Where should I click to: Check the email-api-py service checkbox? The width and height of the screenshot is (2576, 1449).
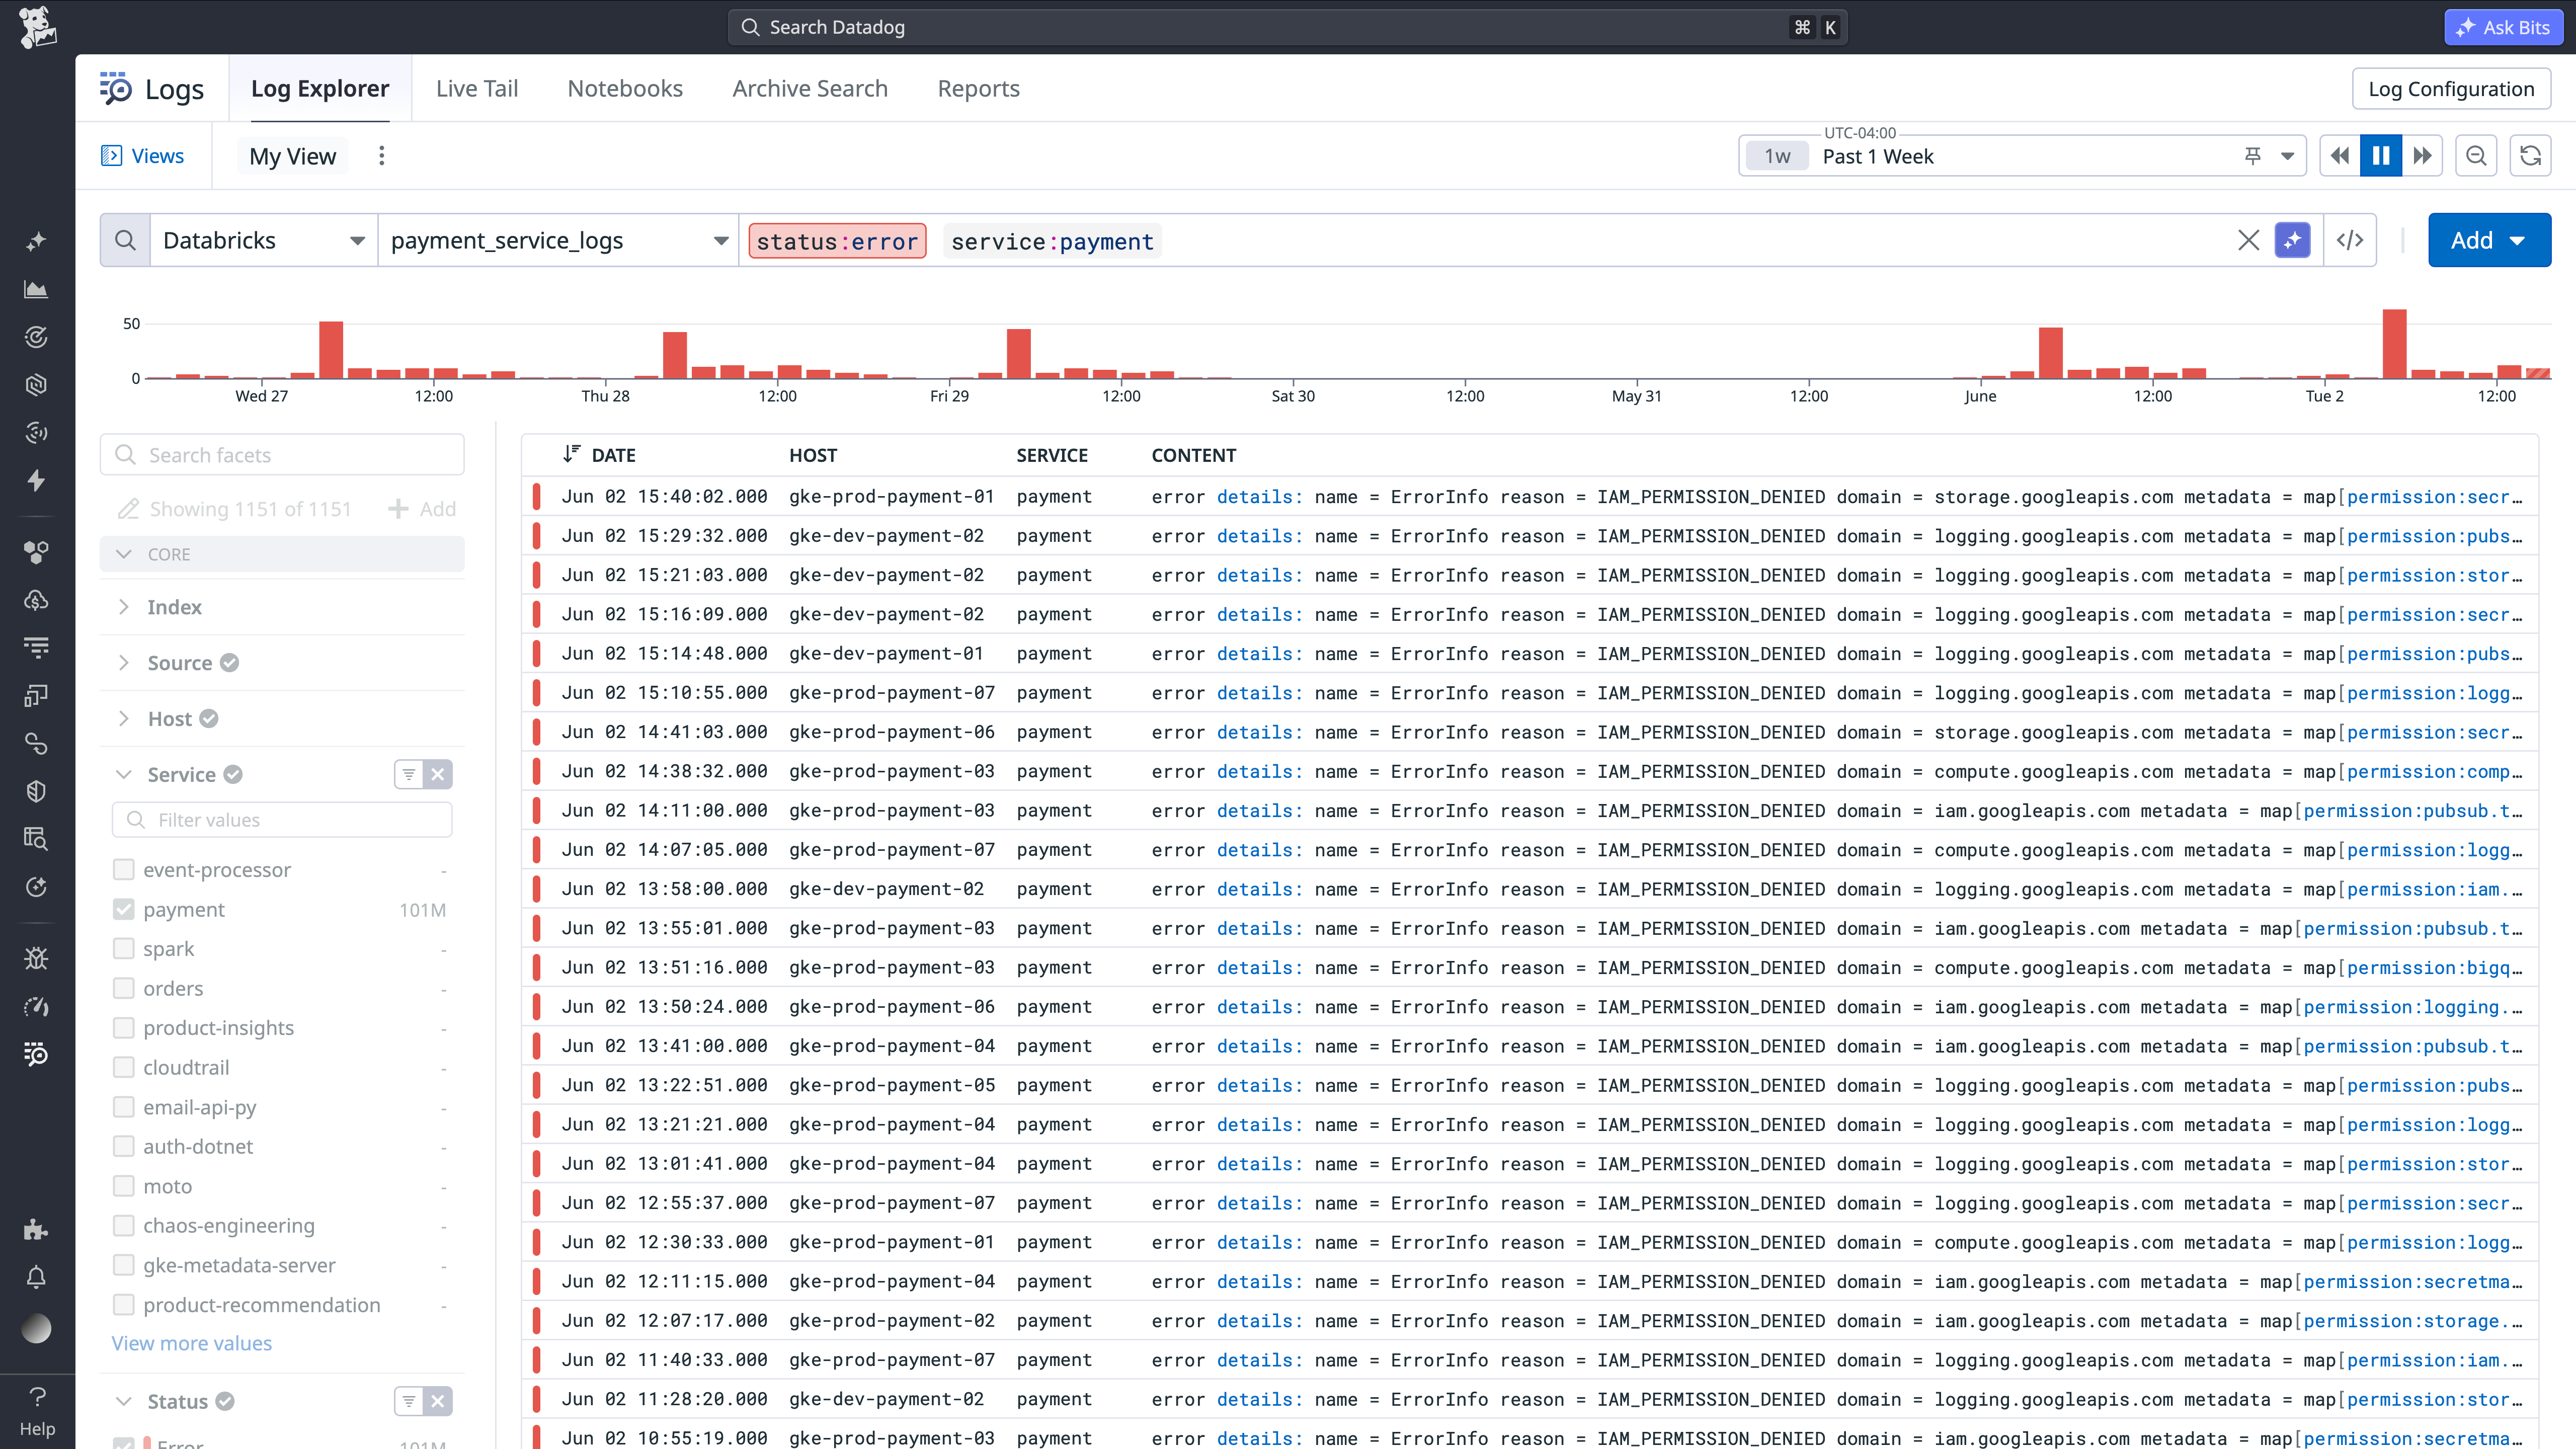pos(124,1106)
